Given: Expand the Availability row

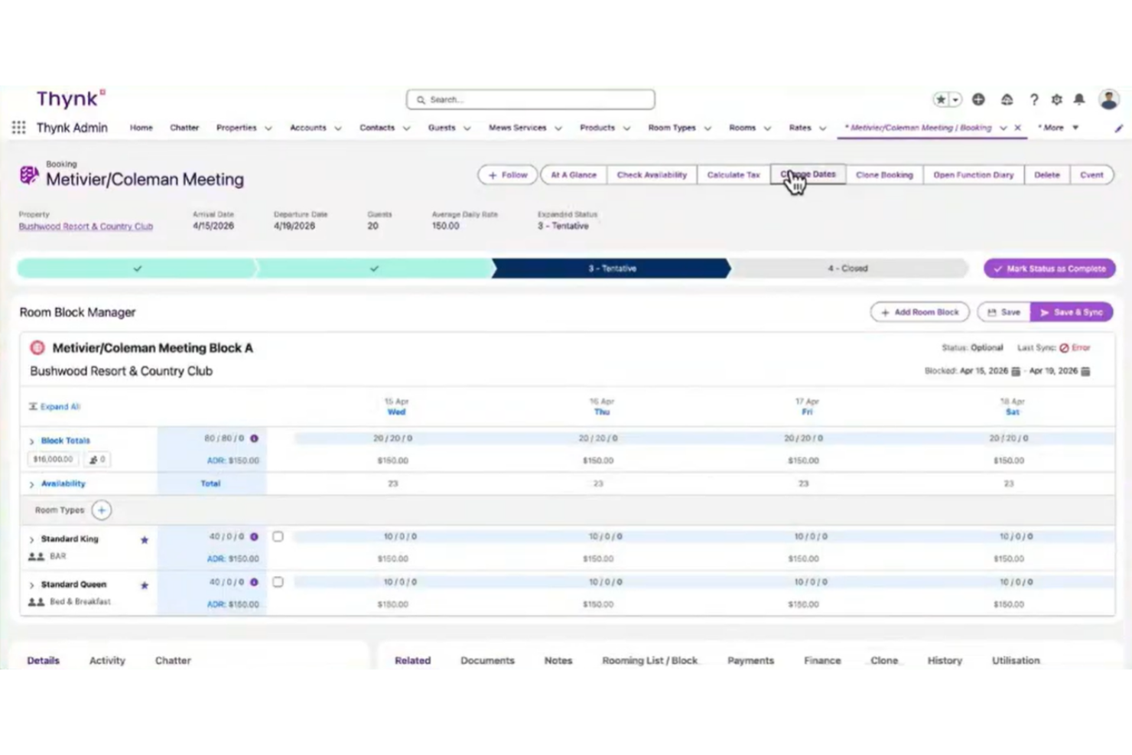Looking at the screenshot, I should [x=31, y=484].
